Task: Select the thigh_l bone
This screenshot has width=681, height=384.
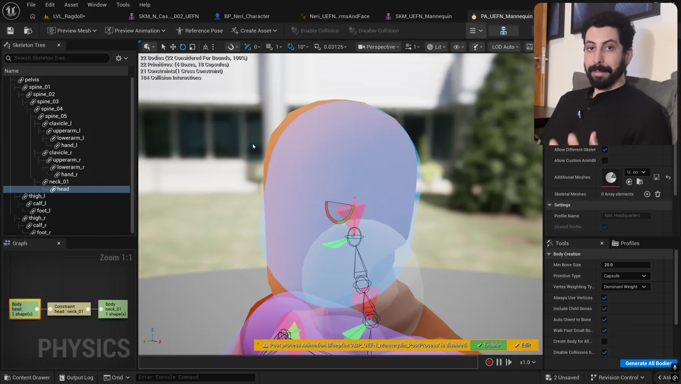Action: click(x=37, y=196)
